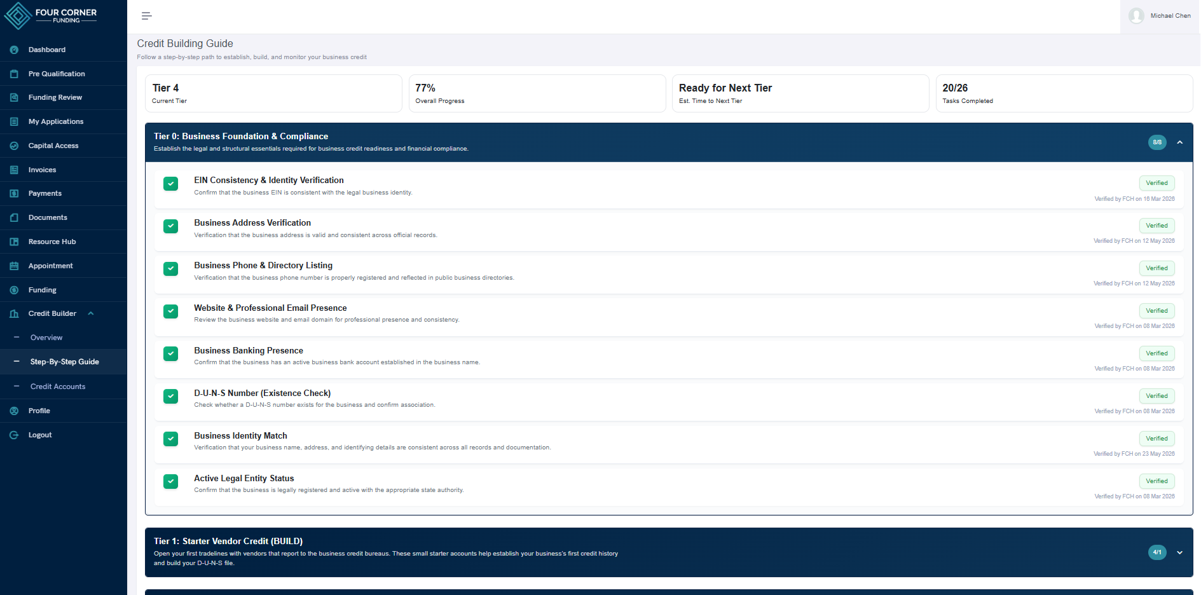
Task: Toggle Business Phone & Directory Listing checkbox
Action: click(170, 269)
